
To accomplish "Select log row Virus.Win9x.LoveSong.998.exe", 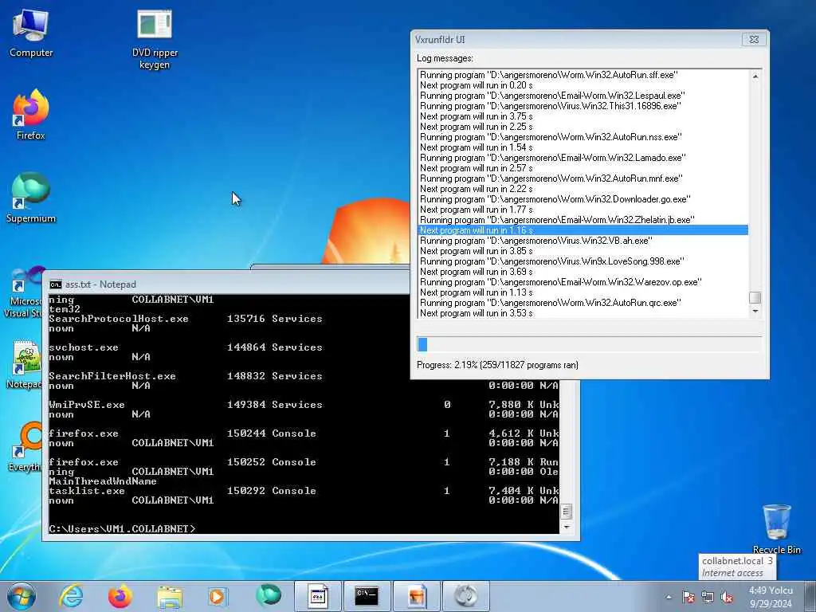I will 583,261.
